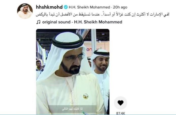Open the round profile avatar

point(25,11)
